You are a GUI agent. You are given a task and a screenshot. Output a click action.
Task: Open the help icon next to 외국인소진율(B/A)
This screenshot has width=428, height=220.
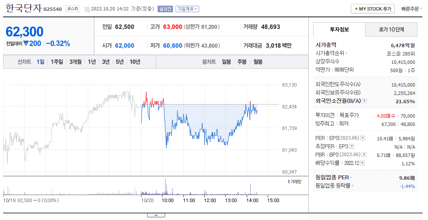[364, 101]
